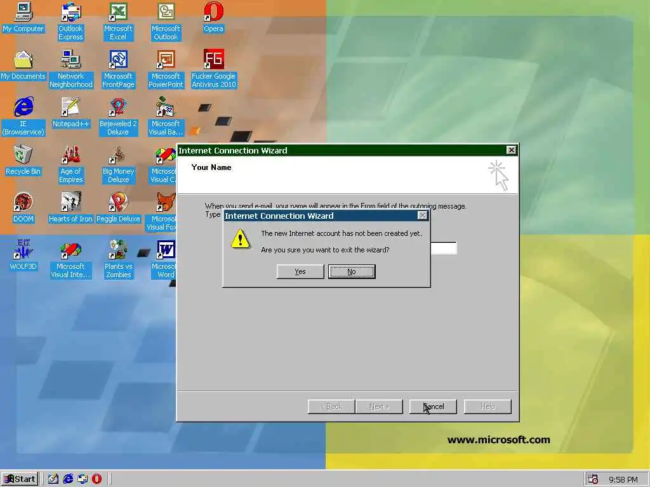Select Microsoft PowerPoint shortcut
650x487 pixels.
point(166,68)
